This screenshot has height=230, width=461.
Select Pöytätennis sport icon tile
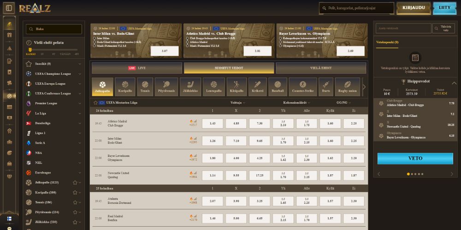pyautogui.click(x=166, y=87)
